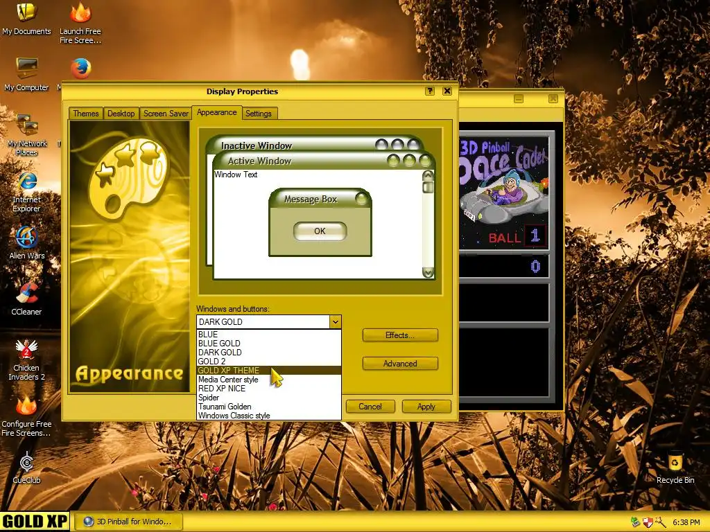Switch to the Desktop tab
The image size is (710, 532).
tap(121, 113)
